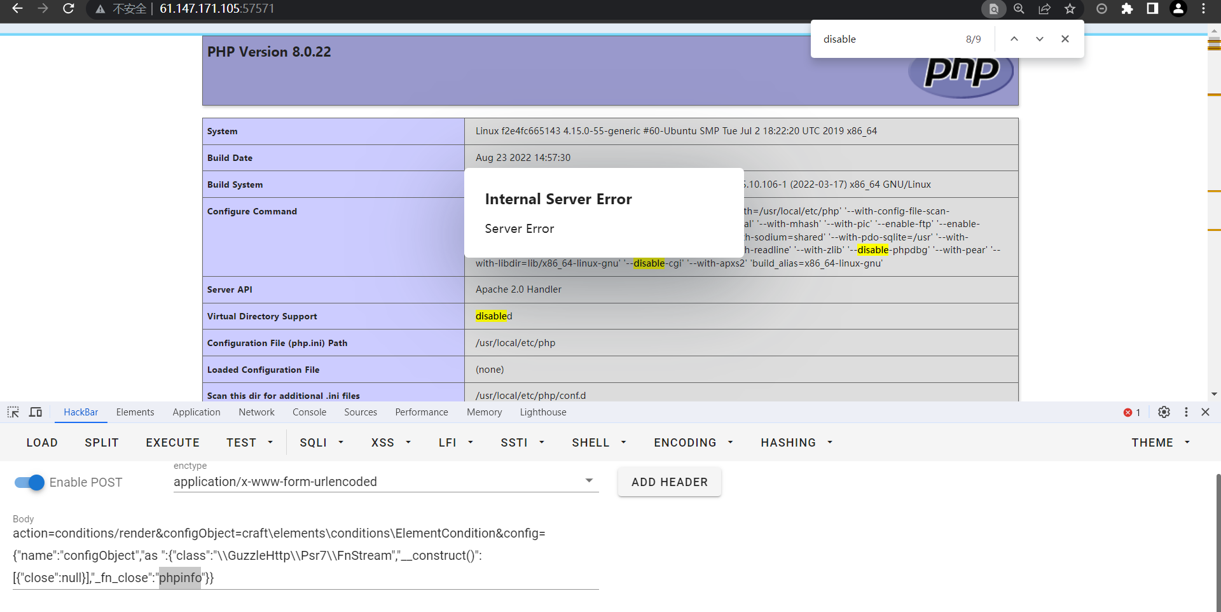Toggle the Enable POST switch
Viewport: 1221px width, 612px height.
tap(29, 482)
